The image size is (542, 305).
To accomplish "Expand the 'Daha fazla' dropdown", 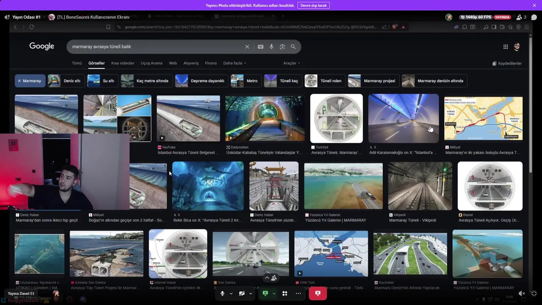I will click(x=235, y=63).
